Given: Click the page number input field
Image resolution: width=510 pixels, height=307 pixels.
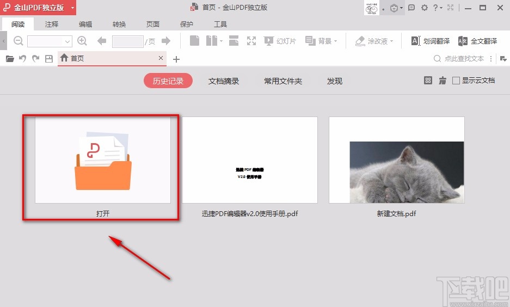Looking at the screenshot, I should pyautogui.click(x=127, y=41).
